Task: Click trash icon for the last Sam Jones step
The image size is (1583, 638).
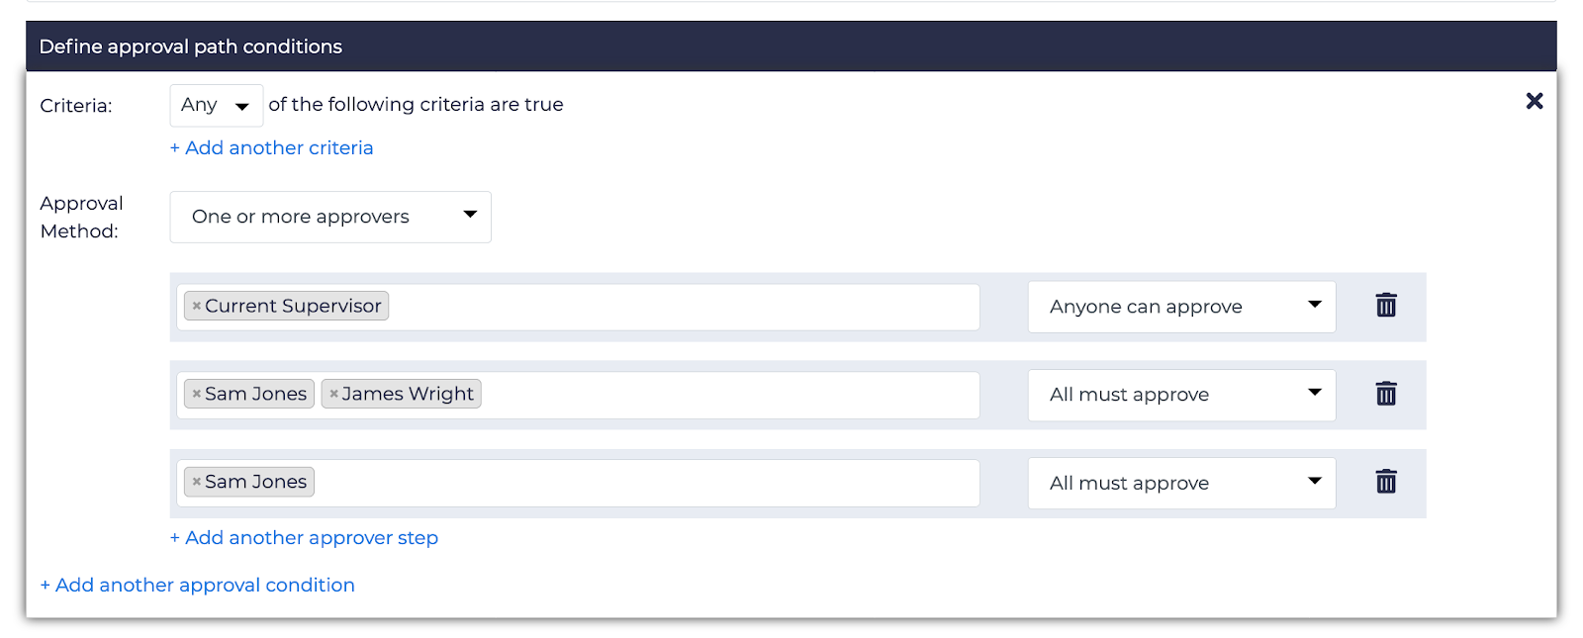Action: (x=1386, y=482)
